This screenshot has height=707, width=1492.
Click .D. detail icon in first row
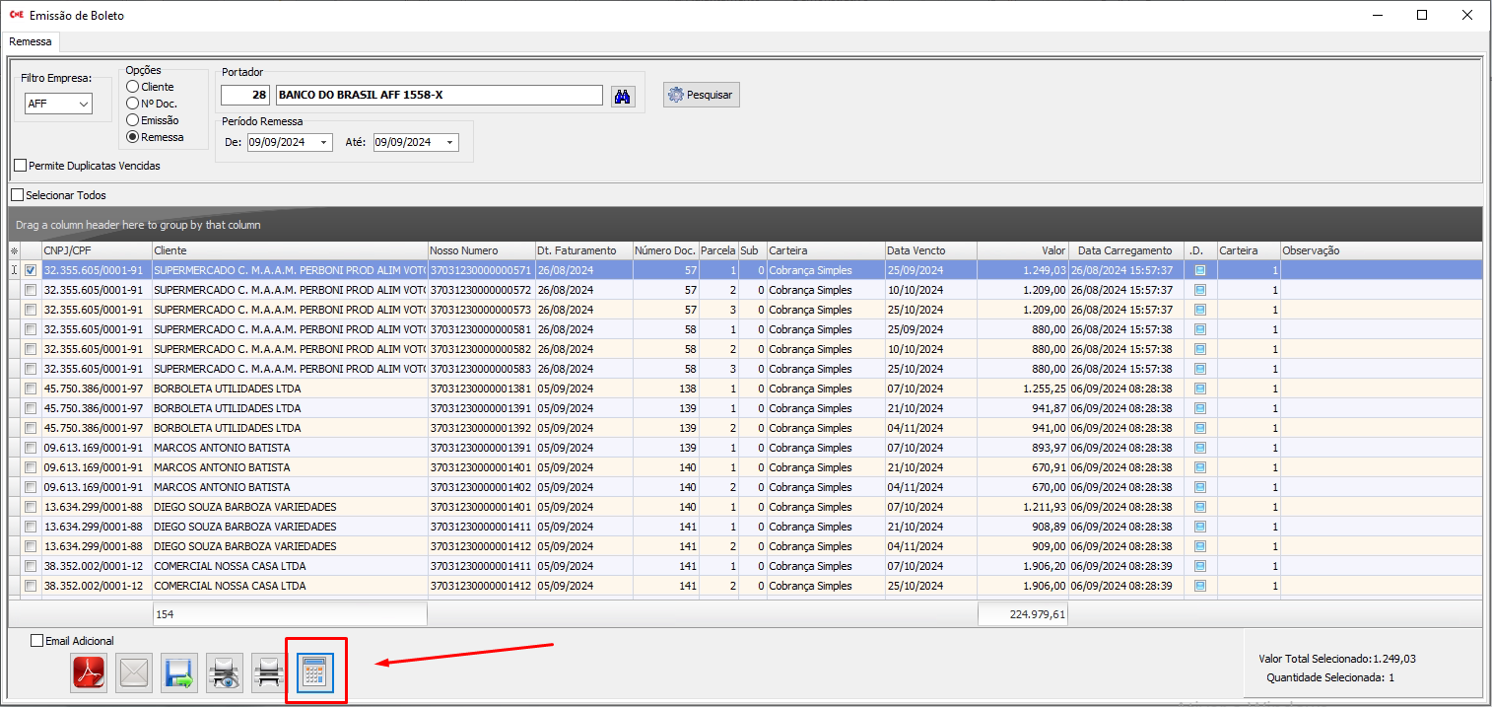[x=1199, y=270]
